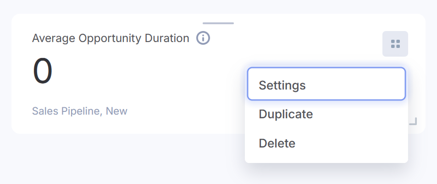Click empty space inside the widget card

coord(160,82)
